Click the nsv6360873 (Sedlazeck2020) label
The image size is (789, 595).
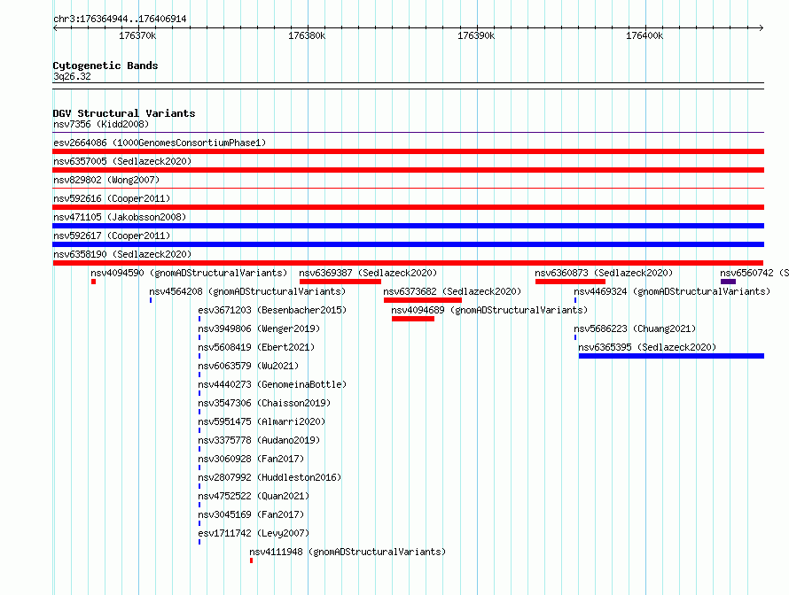(x=604, y=273)
